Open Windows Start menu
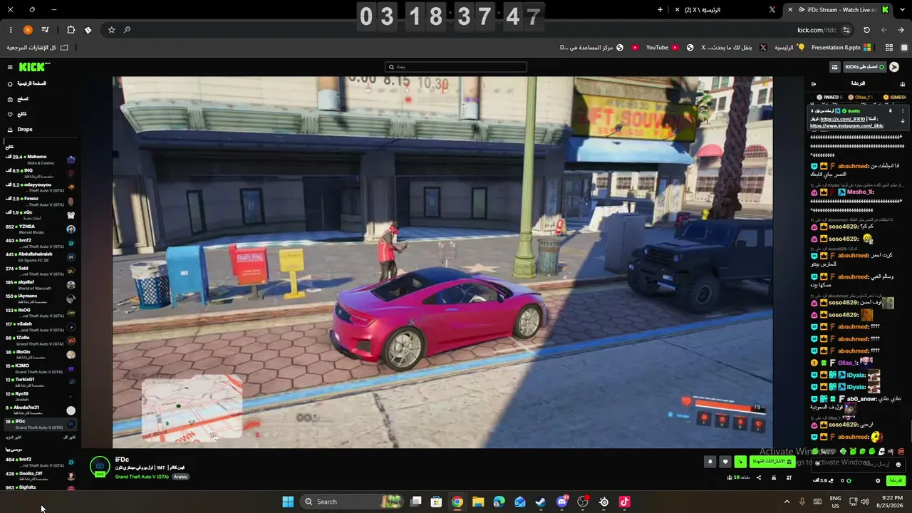The width and height of the screenshot is (912, 513). point(288,502)
